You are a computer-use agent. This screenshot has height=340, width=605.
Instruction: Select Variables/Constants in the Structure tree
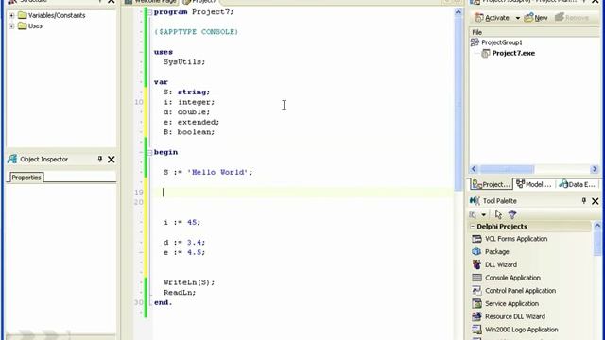point(57,15)
